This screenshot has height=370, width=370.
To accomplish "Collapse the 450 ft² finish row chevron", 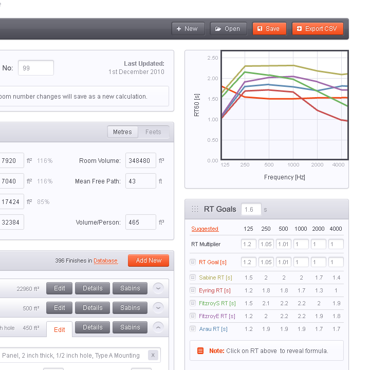I will click(x=158, y=327).
